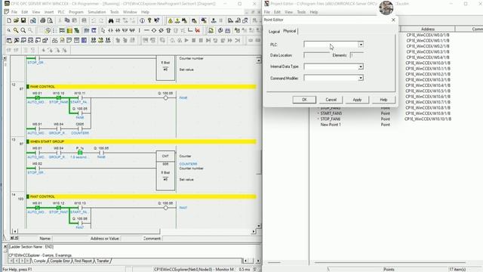Switch to the Find Report output tab
The width and height of the screenshot is (483, 272).
tap(83, 261)
